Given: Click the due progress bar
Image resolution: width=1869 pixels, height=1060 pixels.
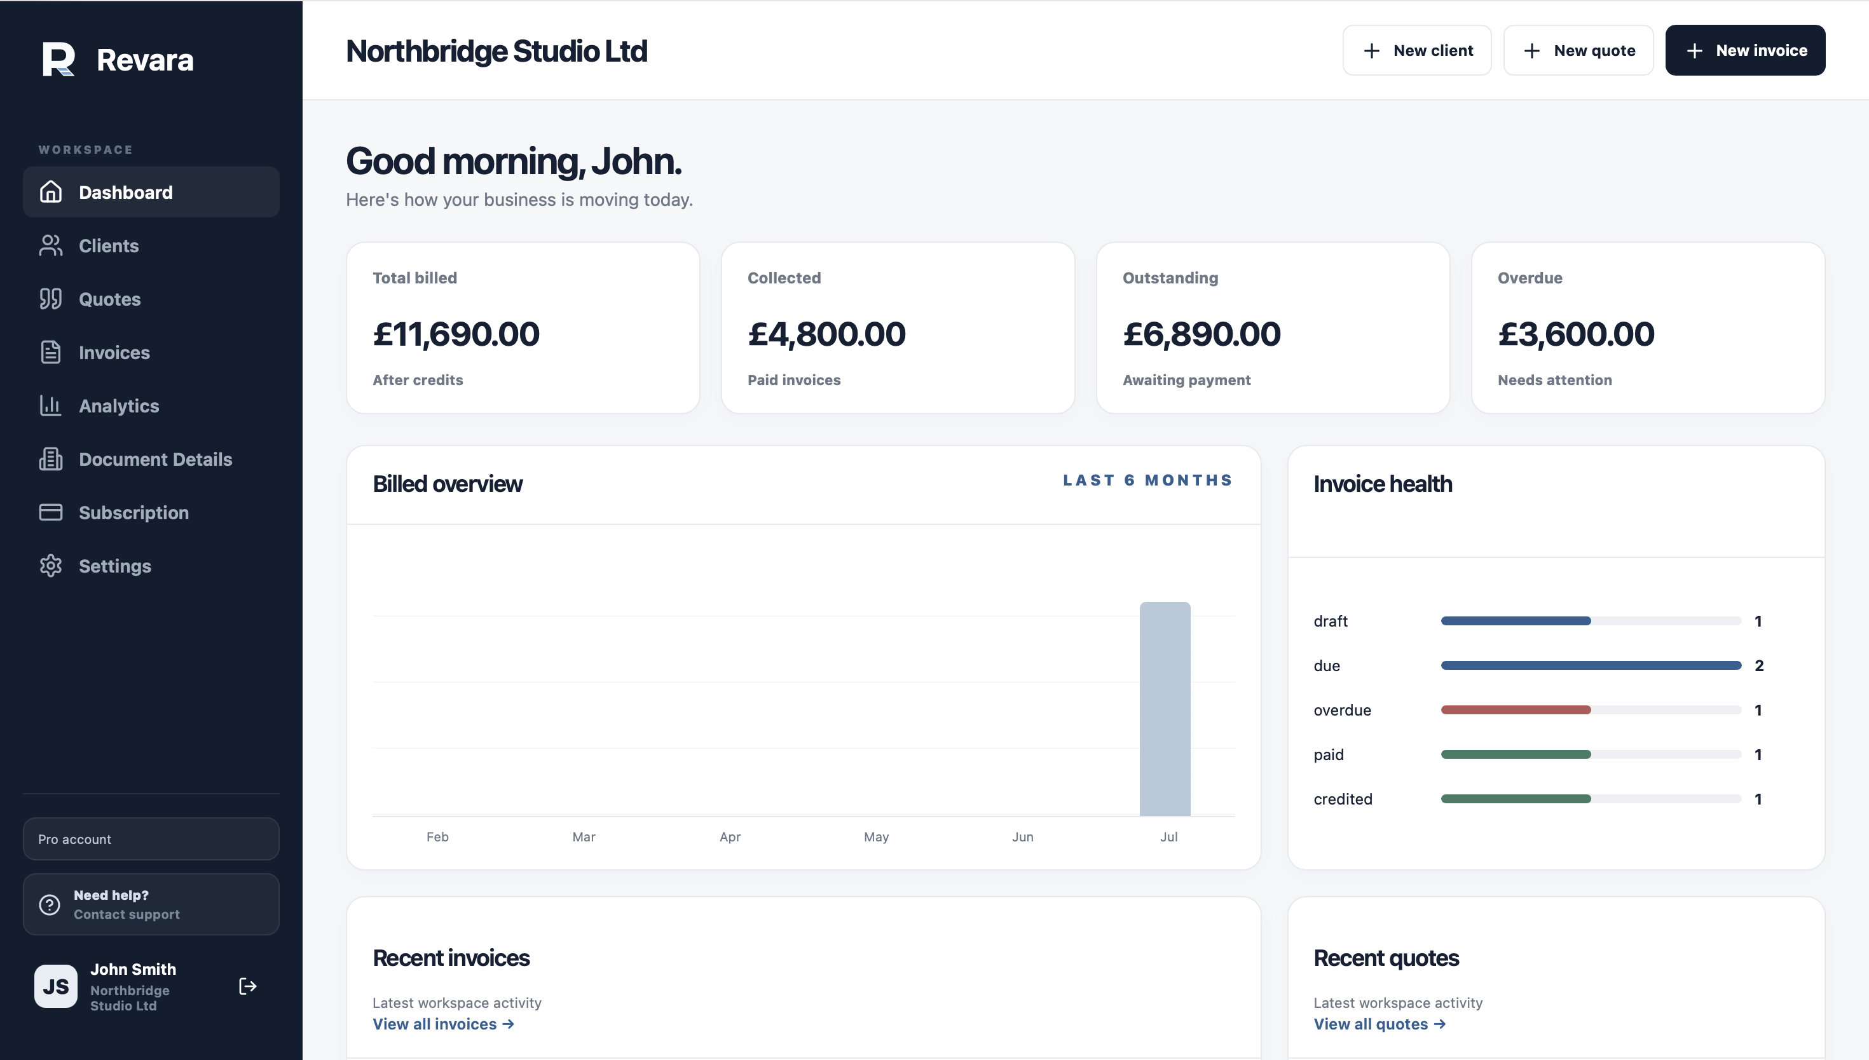Looking at the screenshot, I should [1591, 665].
